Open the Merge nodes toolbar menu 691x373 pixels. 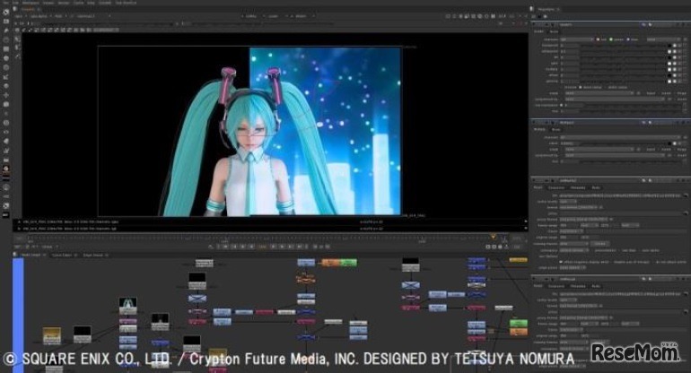point(5,86)
